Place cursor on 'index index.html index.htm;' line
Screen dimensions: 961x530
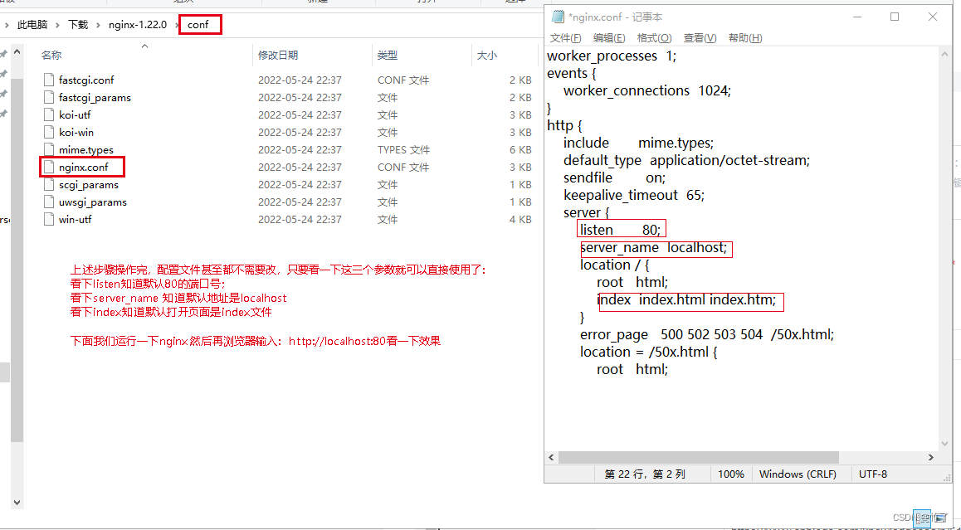coord(686,300)
